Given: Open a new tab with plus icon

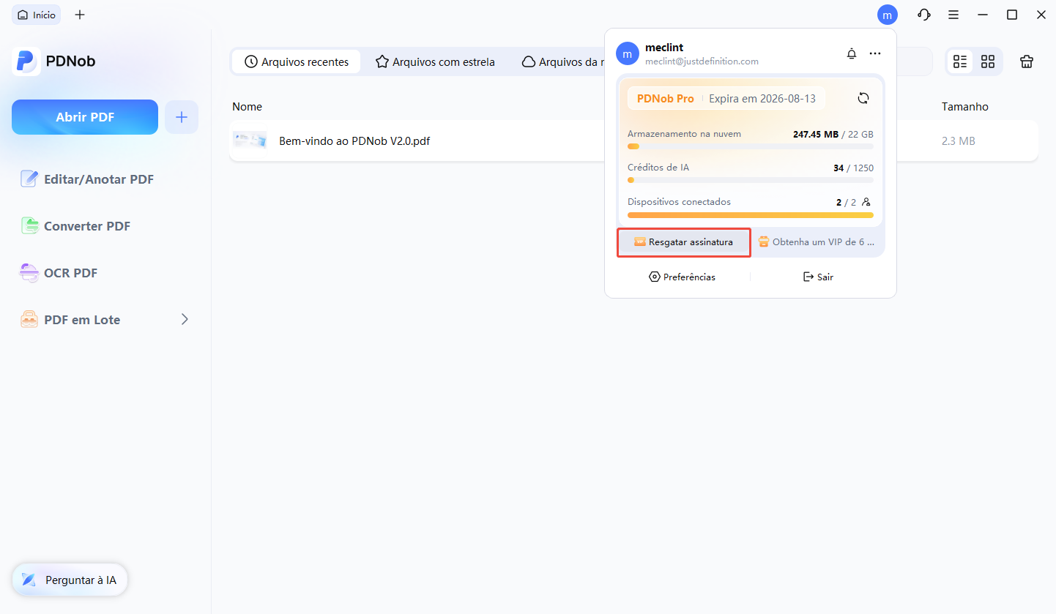Looking at the screenshot, I should point(80,15).
